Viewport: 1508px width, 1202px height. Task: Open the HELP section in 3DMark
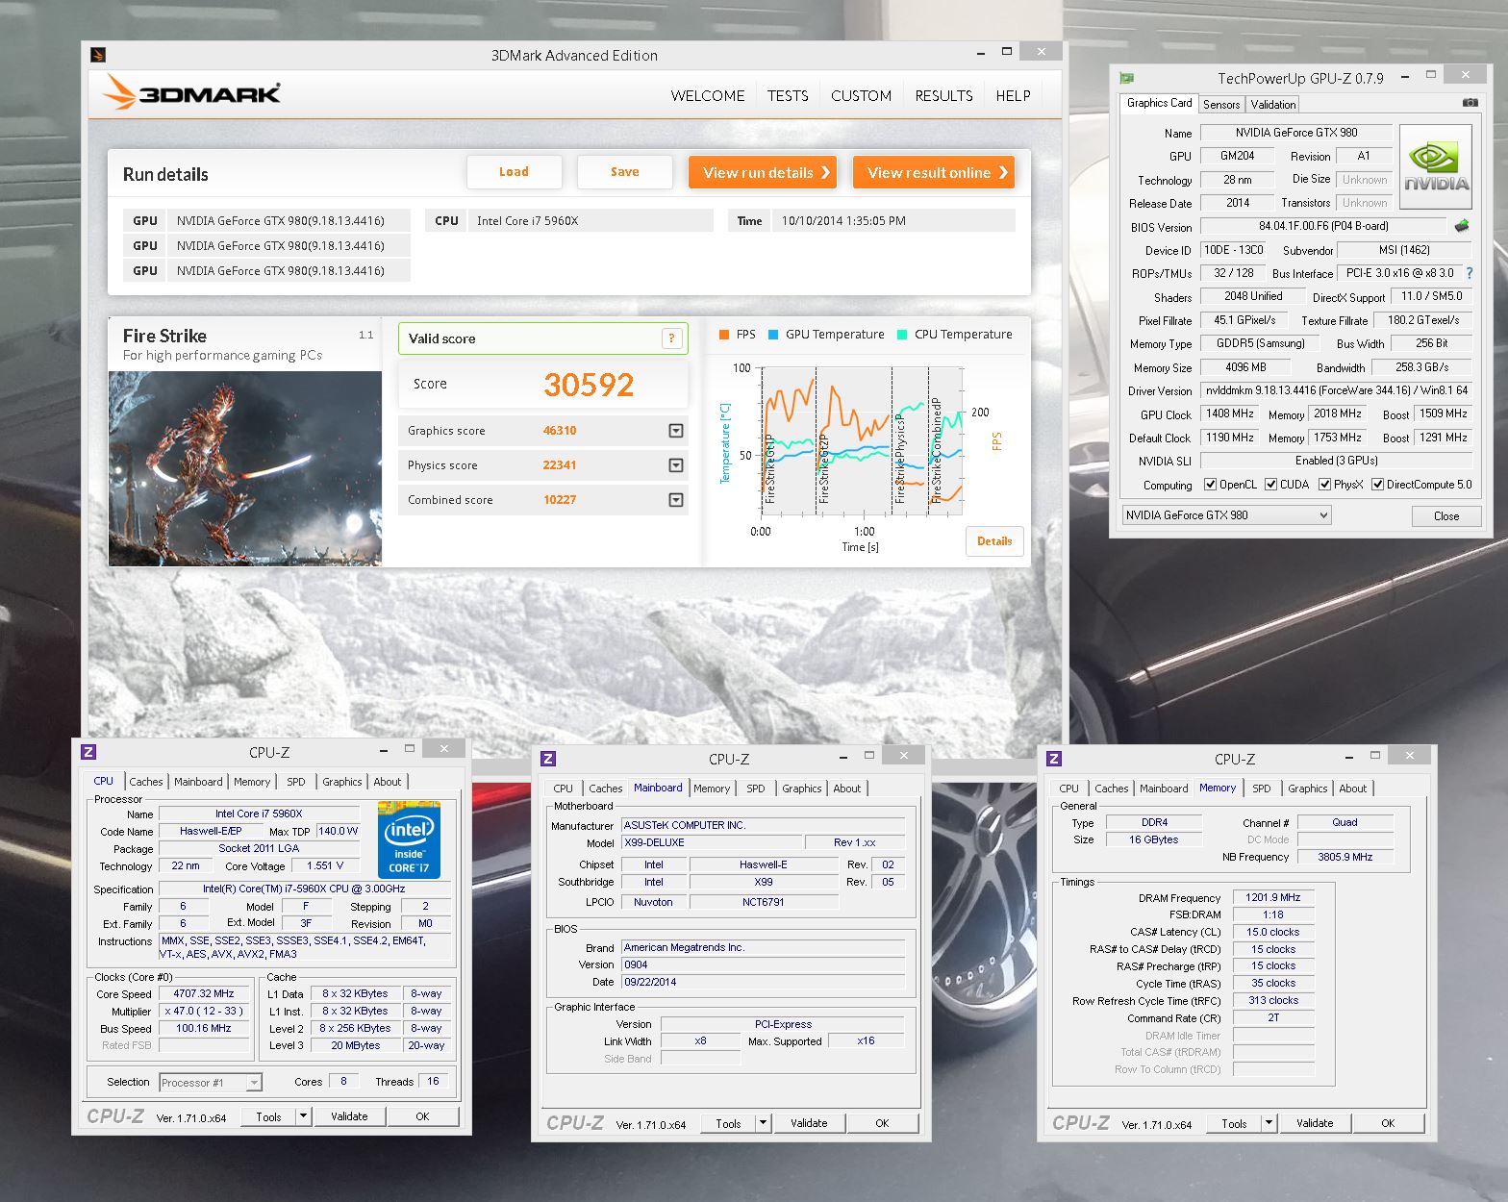[1013, 96]
